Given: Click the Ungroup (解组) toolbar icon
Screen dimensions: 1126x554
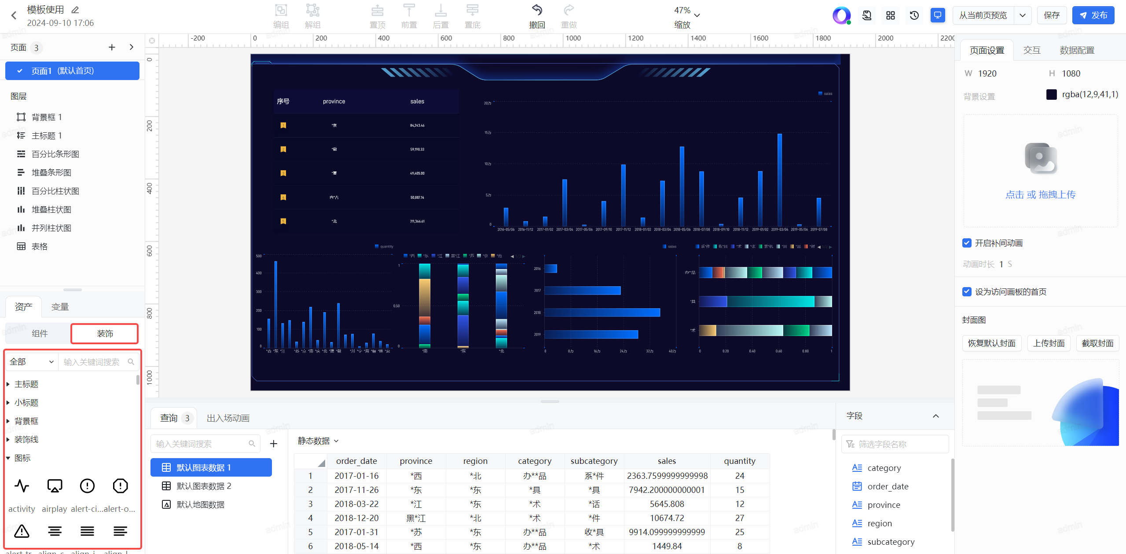Looking at the screenshot, I should pos(312,11).
